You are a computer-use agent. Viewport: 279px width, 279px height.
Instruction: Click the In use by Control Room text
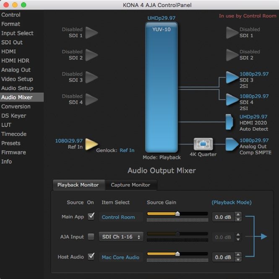coord(248,16)
